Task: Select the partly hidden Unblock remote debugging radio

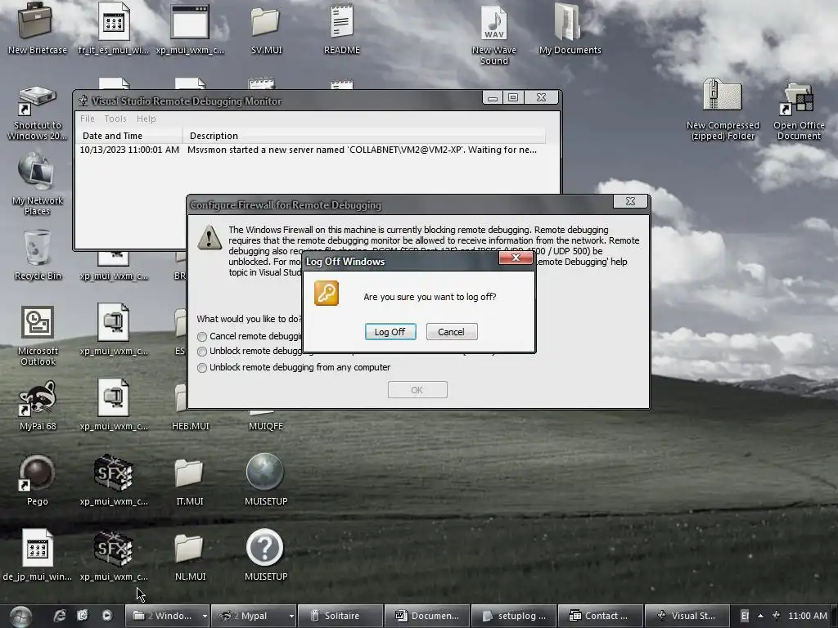Action: (202, 352)
